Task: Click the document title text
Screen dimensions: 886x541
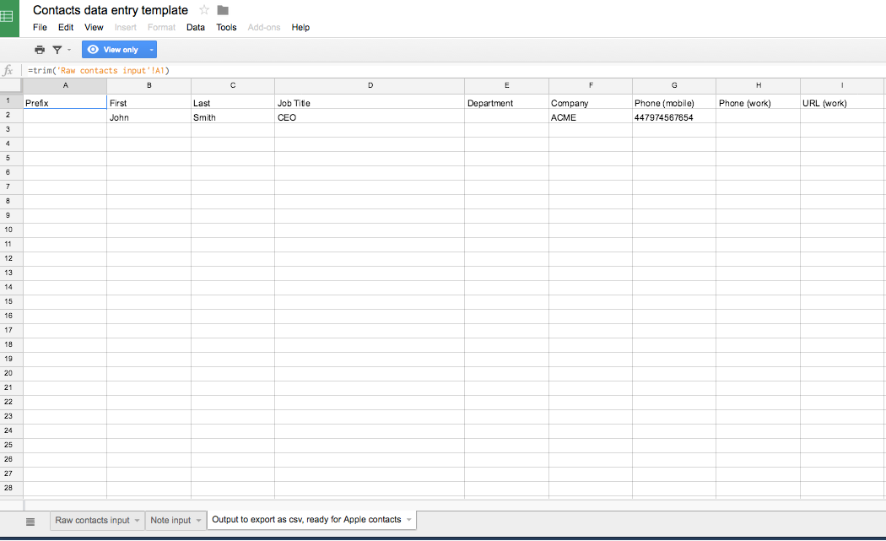Action: 111,10
